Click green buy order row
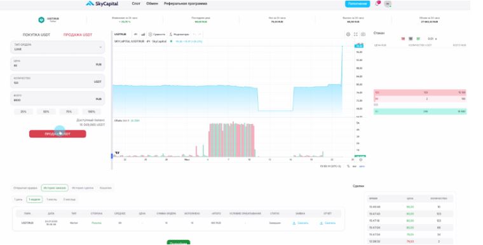This screenshot has height=245, width=483. click(x=420, y=111)
